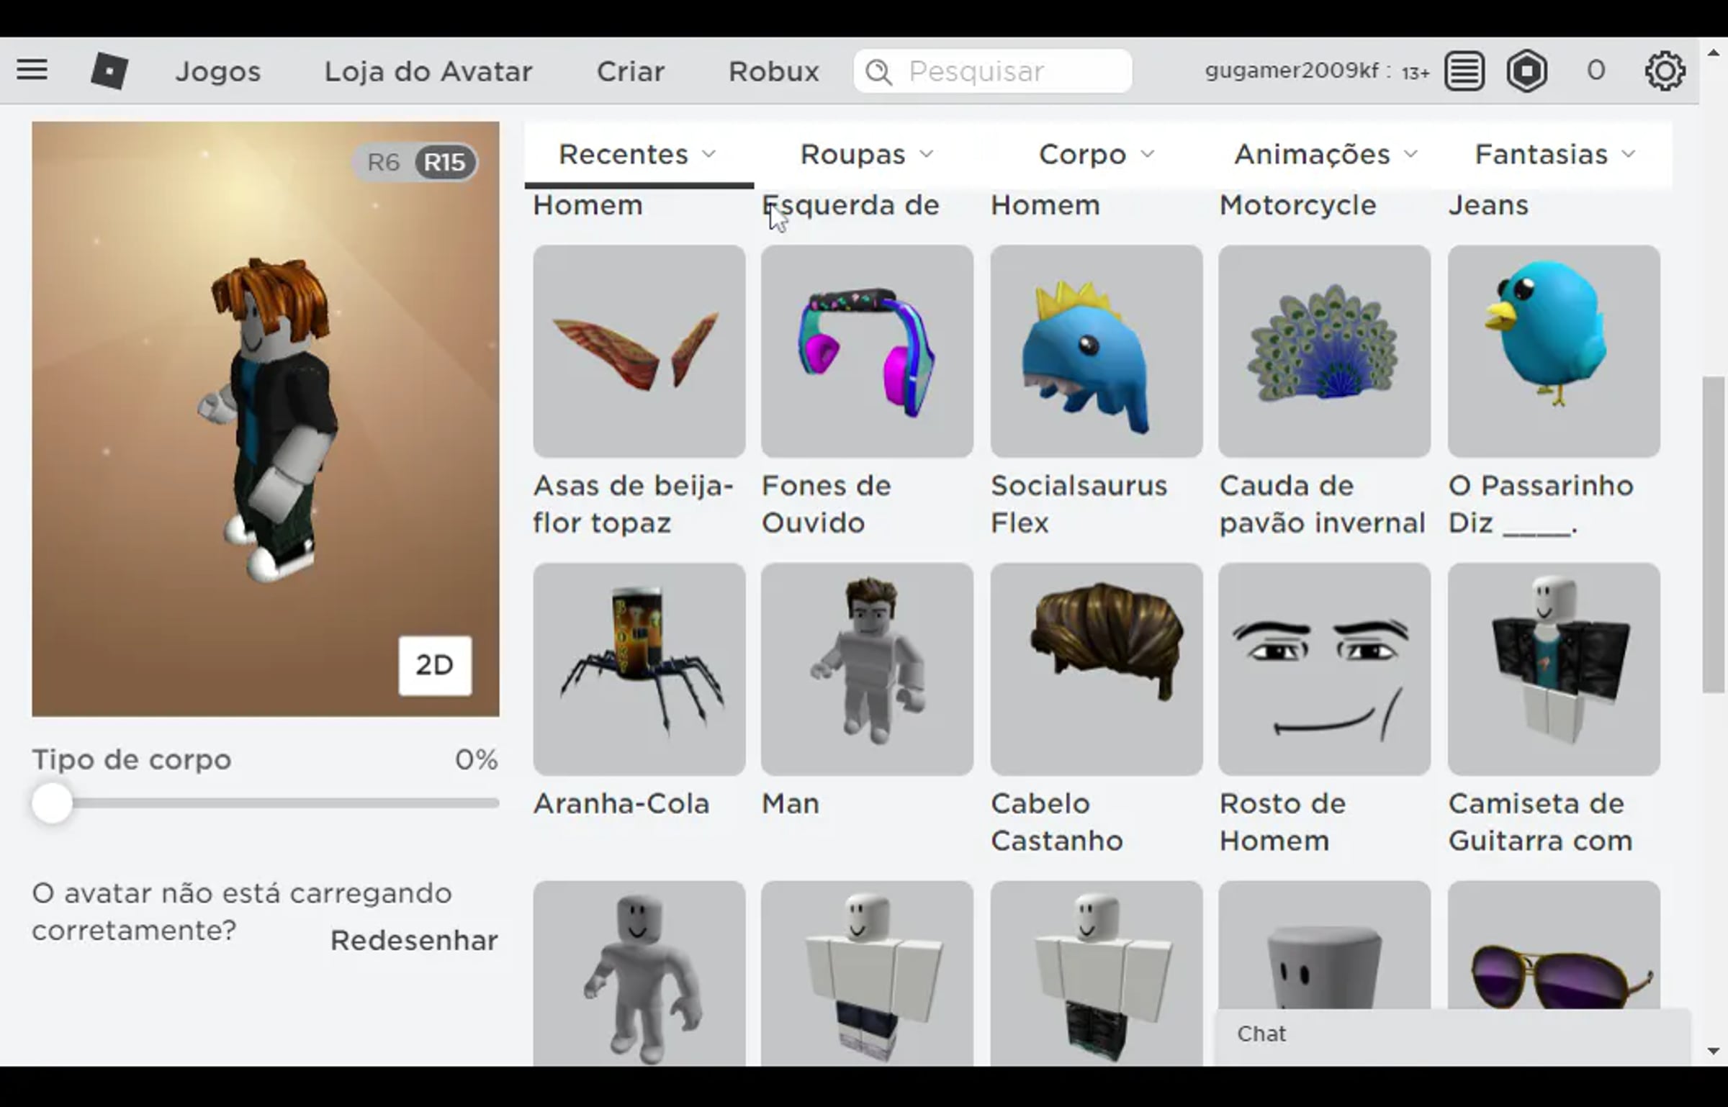This screenshot has width=1728, height=1107.
Task: Click the Aranha-Cola item name
Action: point(621,804)
